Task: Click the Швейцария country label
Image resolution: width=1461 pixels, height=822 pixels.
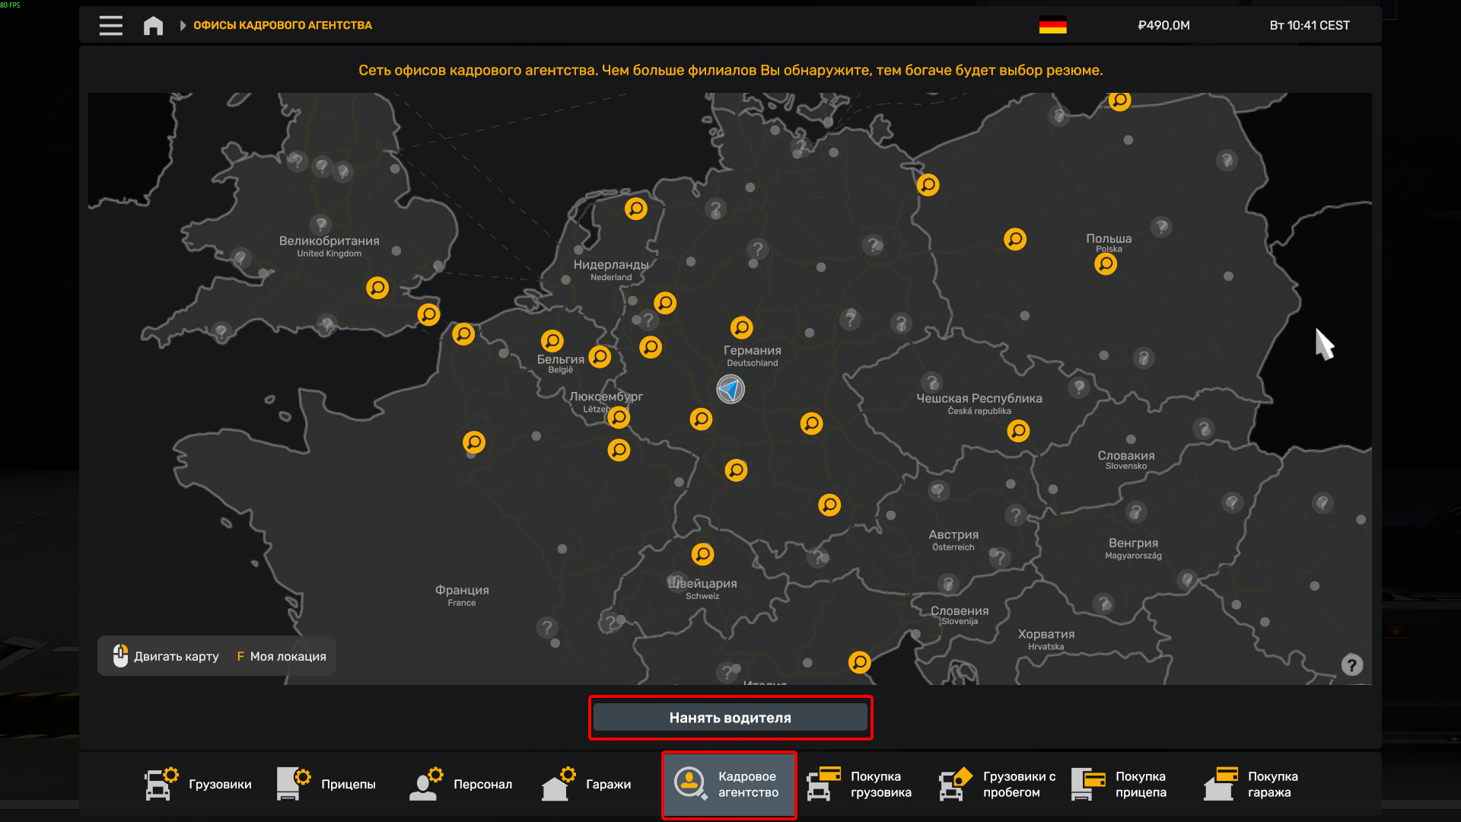Action: 702,584
